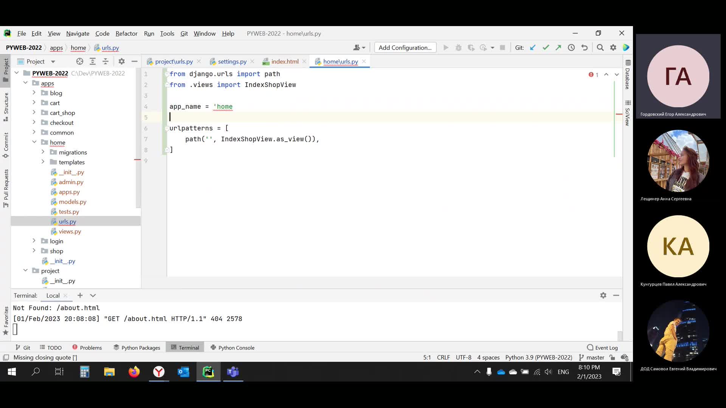
Task: Collapse the apps folder
Action: (x=25, y=83)
